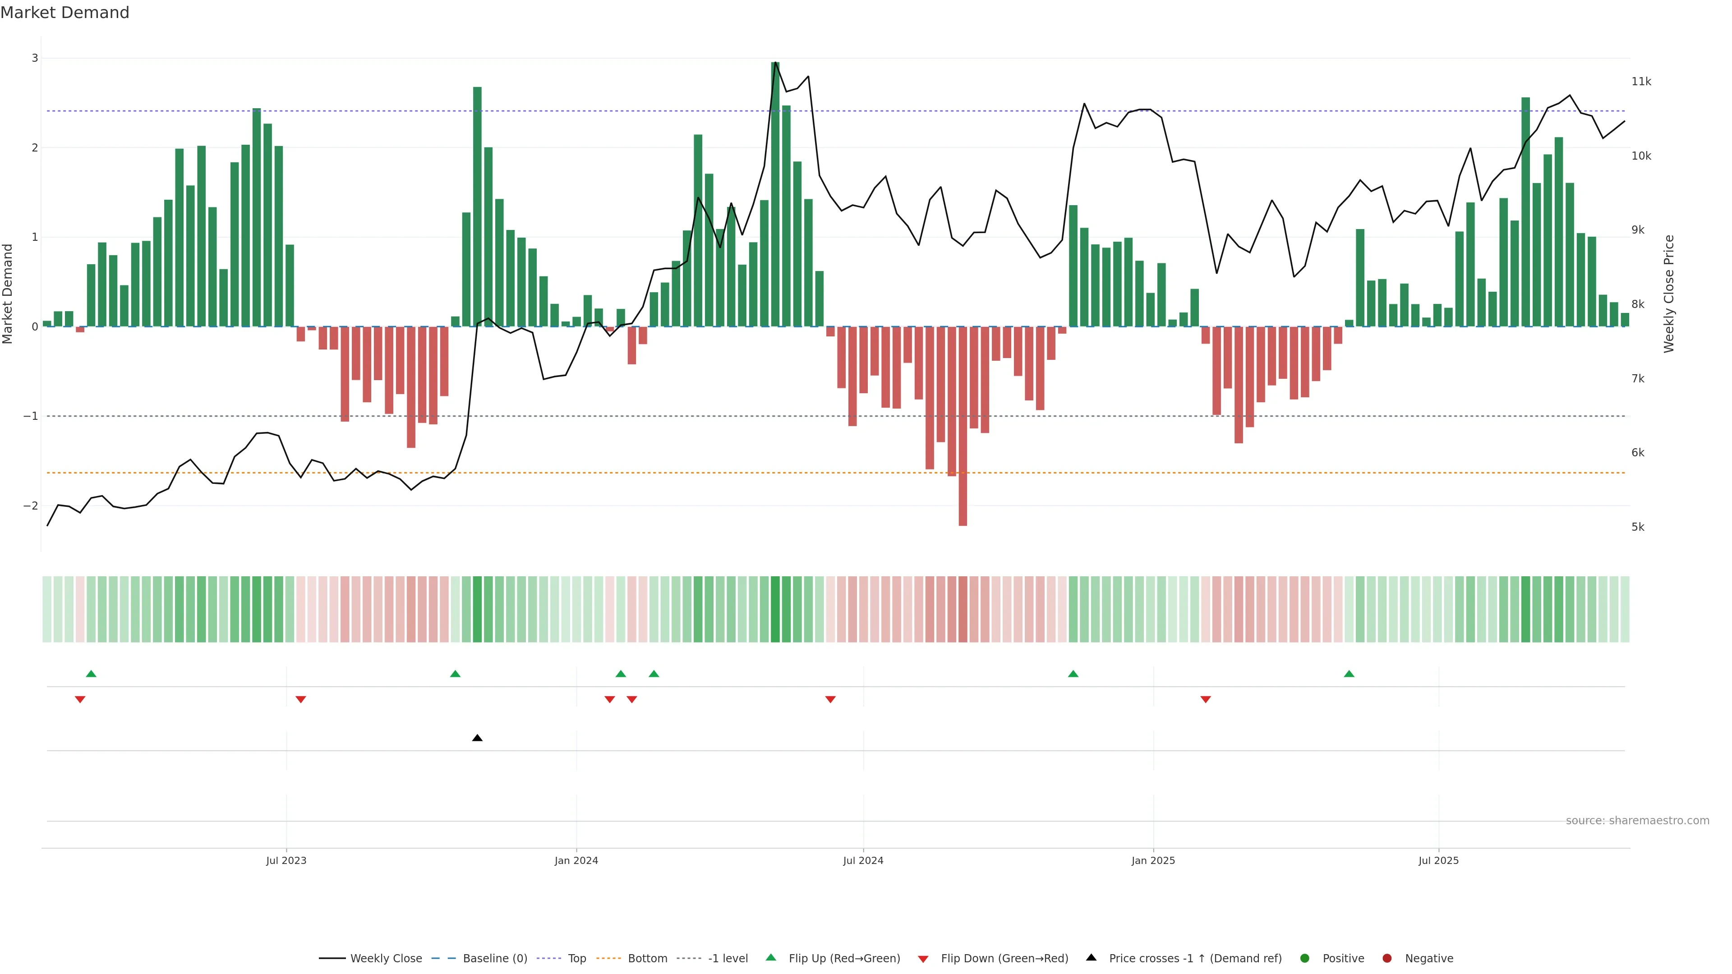Click the leftmost green Flip Up marker
Screen dimensions: 1732x974
(92, 674)
